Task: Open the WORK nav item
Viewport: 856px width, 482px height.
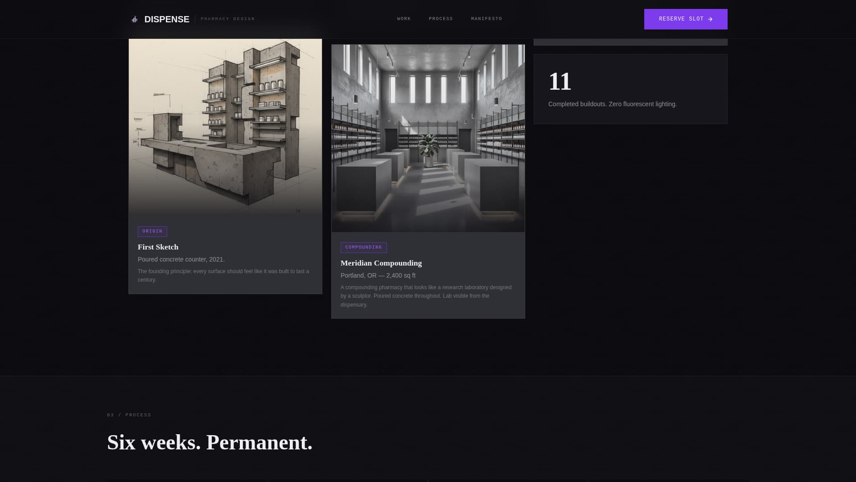Action: pos(404,19)
